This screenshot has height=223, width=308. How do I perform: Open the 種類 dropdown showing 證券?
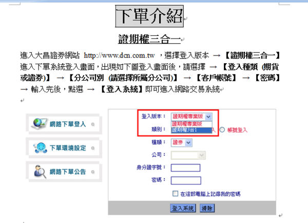pos(181,142)
